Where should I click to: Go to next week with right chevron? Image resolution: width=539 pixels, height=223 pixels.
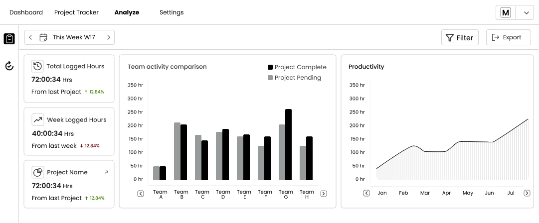pos(108,37)
